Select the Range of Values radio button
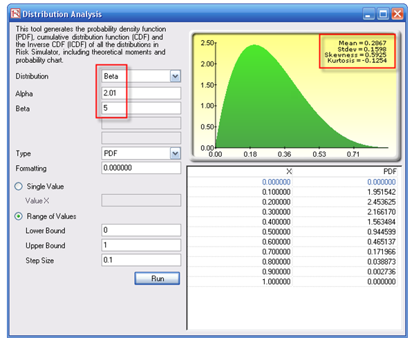 point(19,216)
